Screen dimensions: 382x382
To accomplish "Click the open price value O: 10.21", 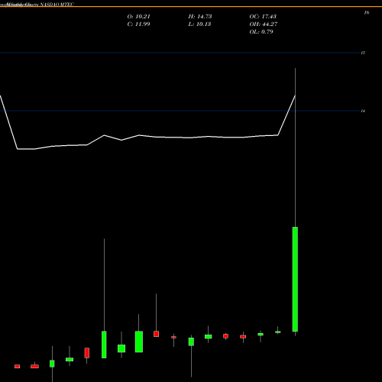I will point(139,17).
